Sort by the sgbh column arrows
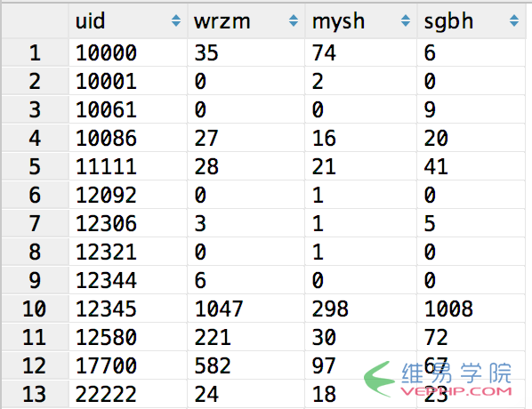Screen dimensions: 532x409 click(514, 20)
